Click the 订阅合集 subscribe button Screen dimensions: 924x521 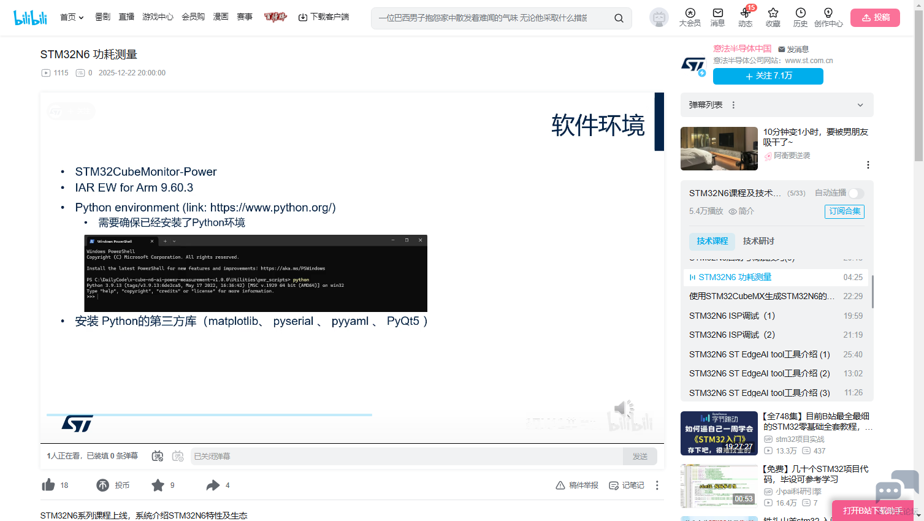point(844,211)
